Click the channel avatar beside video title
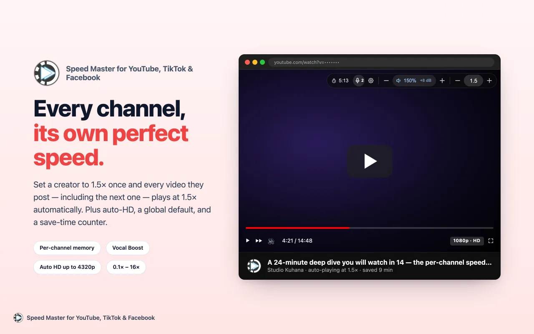This screenshot has width=534, height=334. 254,266
